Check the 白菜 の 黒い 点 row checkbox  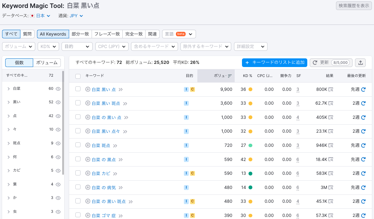click(x=78, y=117)
